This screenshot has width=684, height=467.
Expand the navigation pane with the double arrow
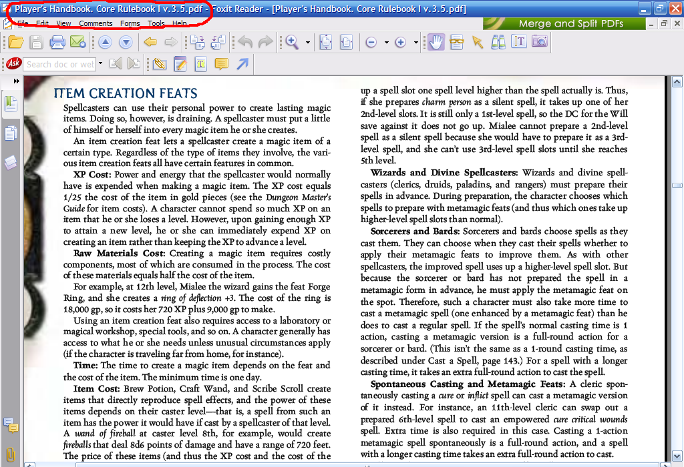(16, 81)
